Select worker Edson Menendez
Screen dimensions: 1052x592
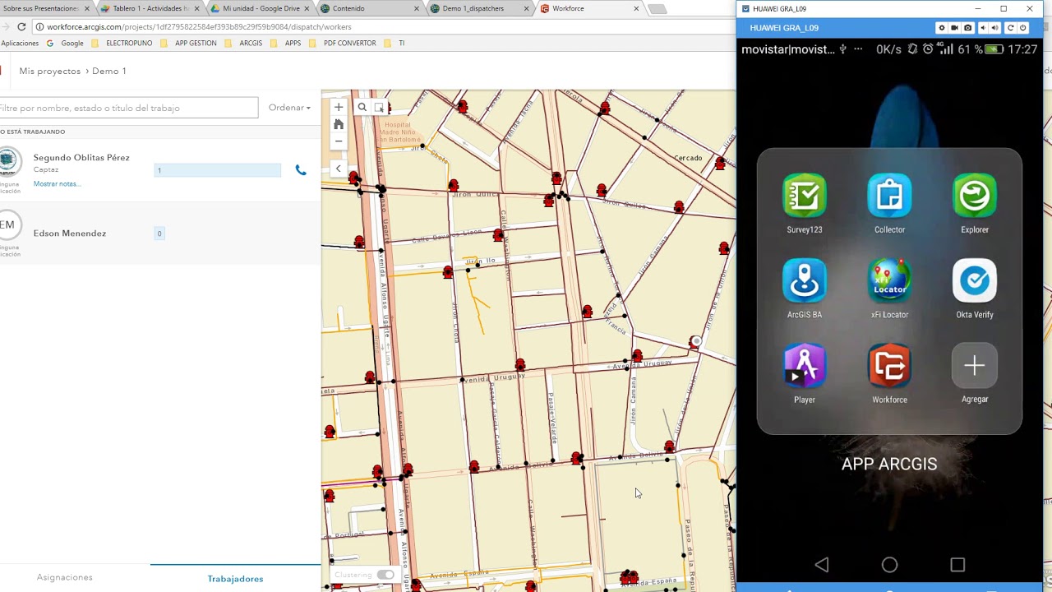(x=70, y=234)
